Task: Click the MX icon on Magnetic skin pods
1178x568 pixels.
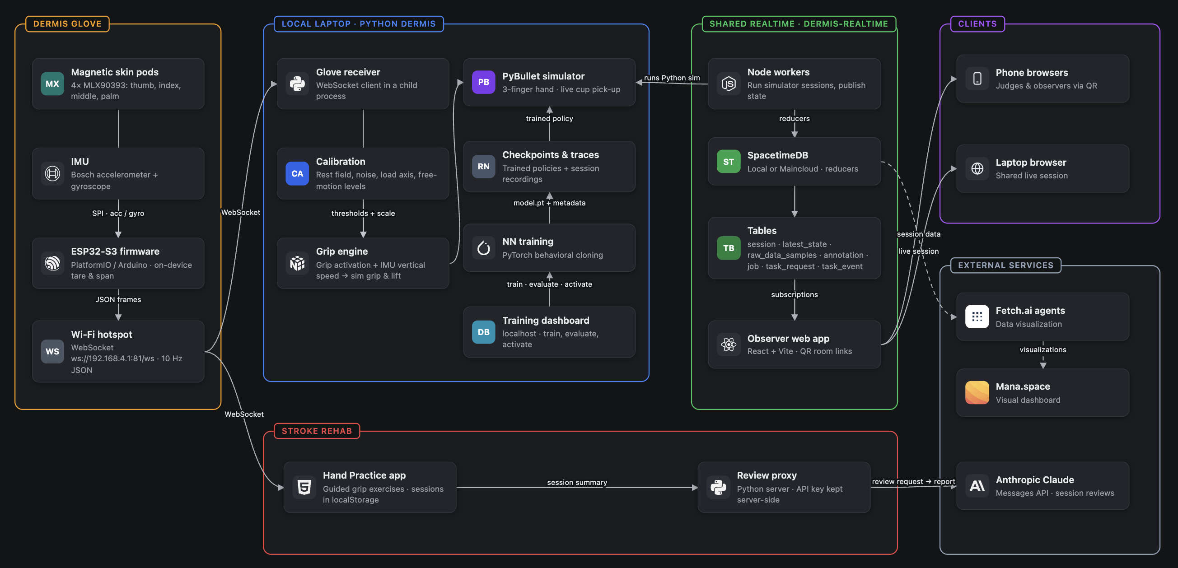Action: coord(52,84)
